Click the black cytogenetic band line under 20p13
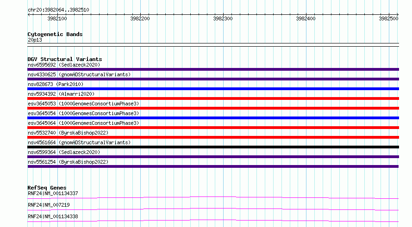The height and width of the screenshot is (227, 412). pos(213,45)
